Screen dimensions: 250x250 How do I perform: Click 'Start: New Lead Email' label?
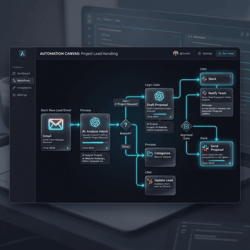pyautogui.click(x=56, y=110)
